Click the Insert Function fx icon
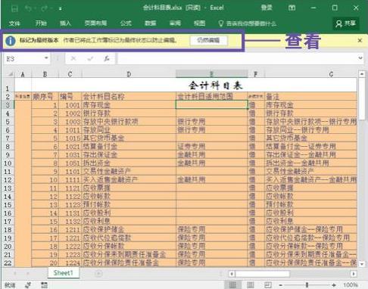This screenshot has width=368, height=289. 107,59
